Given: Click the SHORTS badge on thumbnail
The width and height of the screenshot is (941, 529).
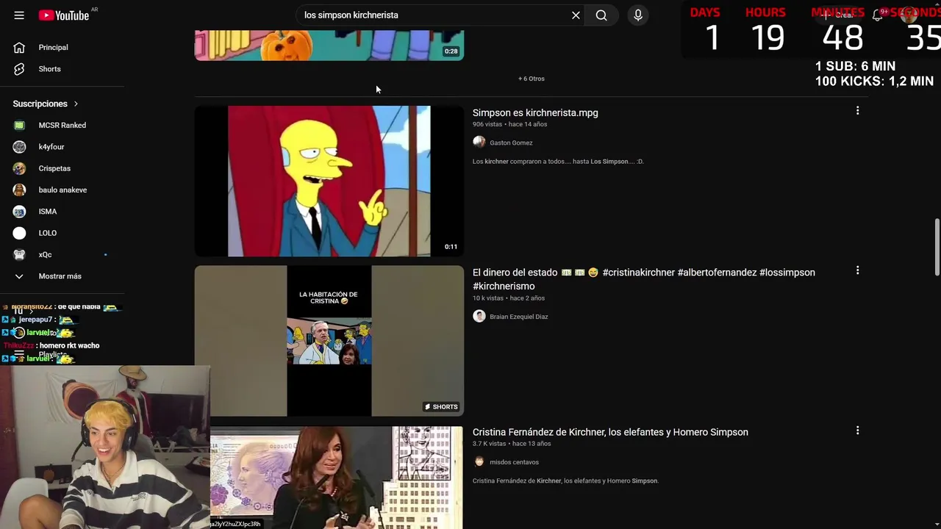Looking at the screenshot, I should (x=441, y=407).
